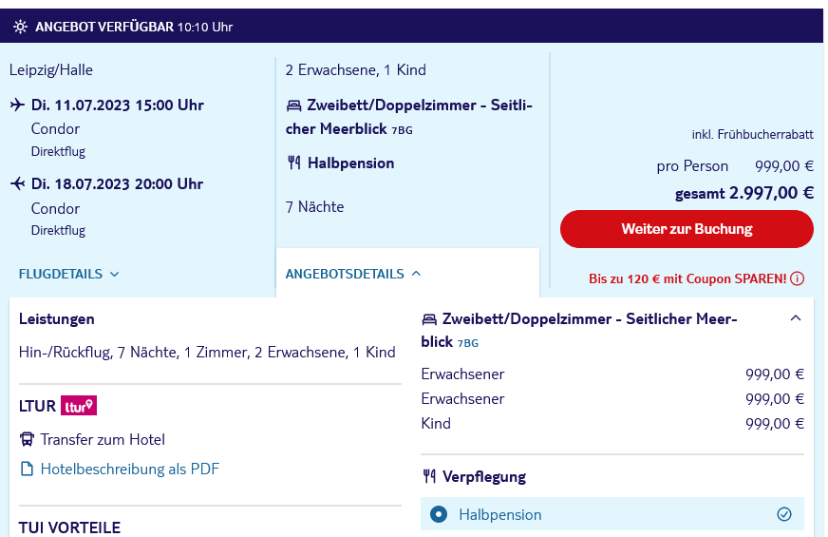Click the ltur pink logo badge
This screenshot has height=537, width=828.
(79, 406)
